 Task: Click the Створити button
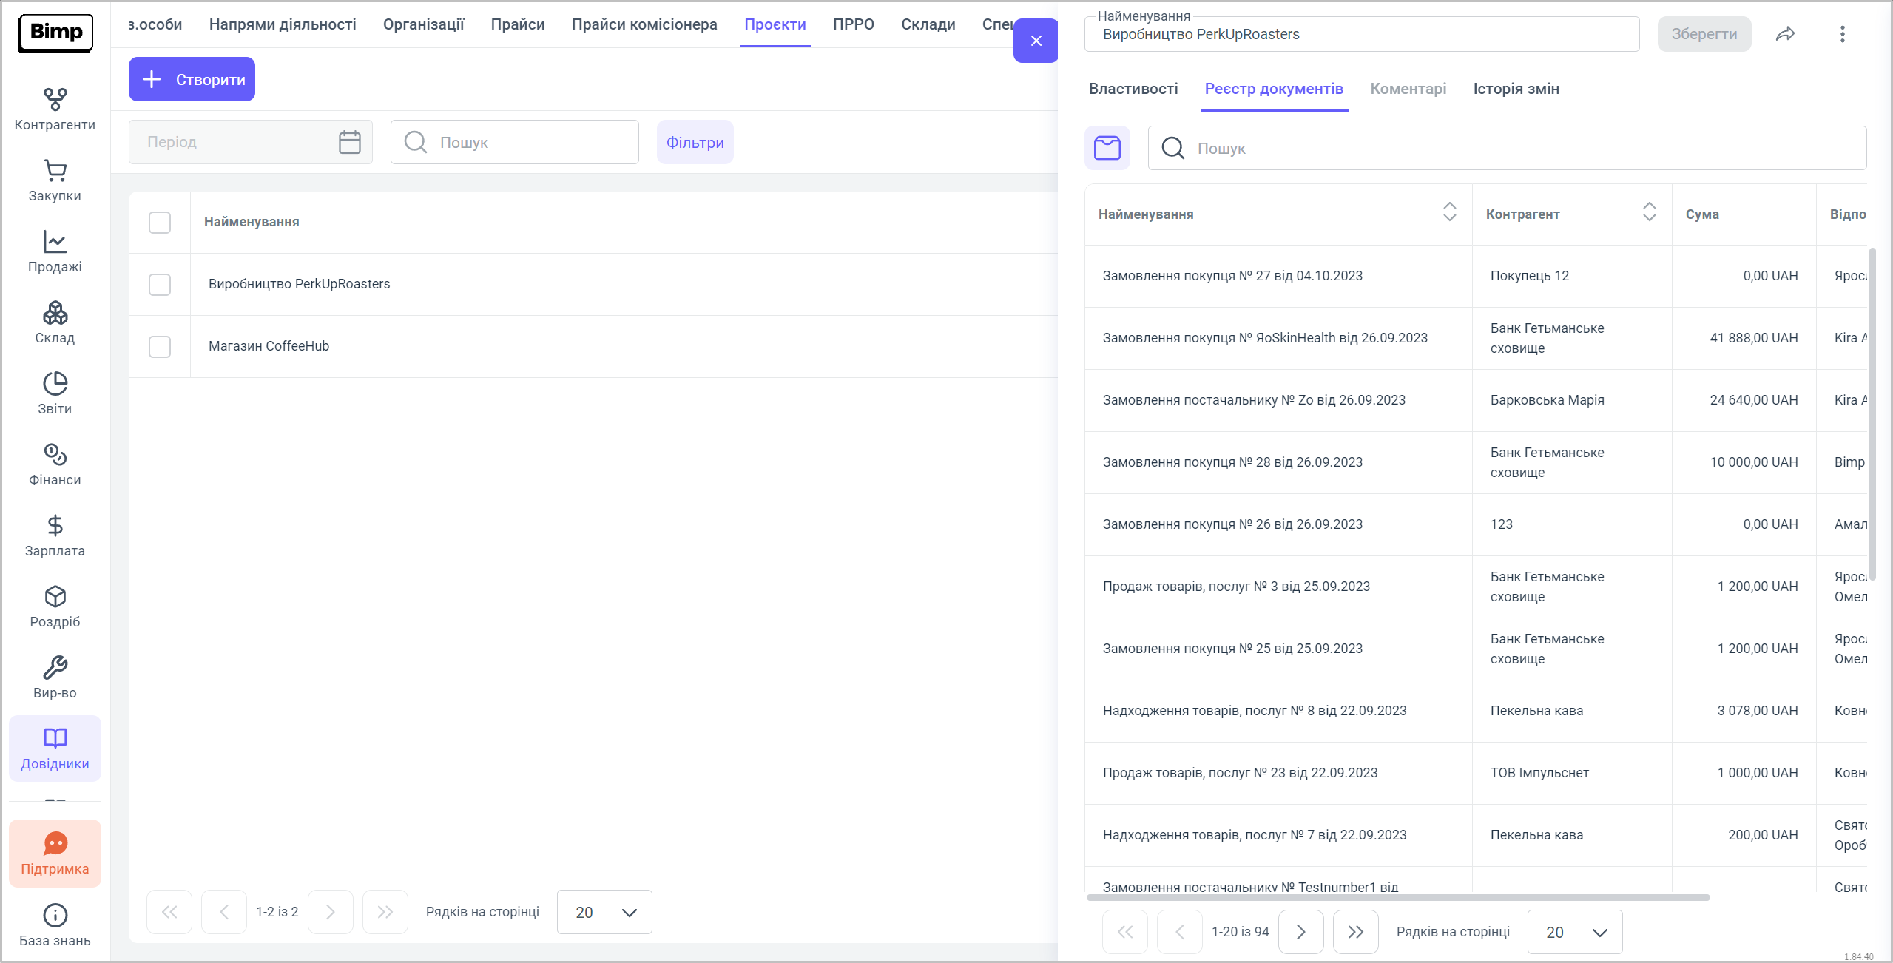coord(192,79)
